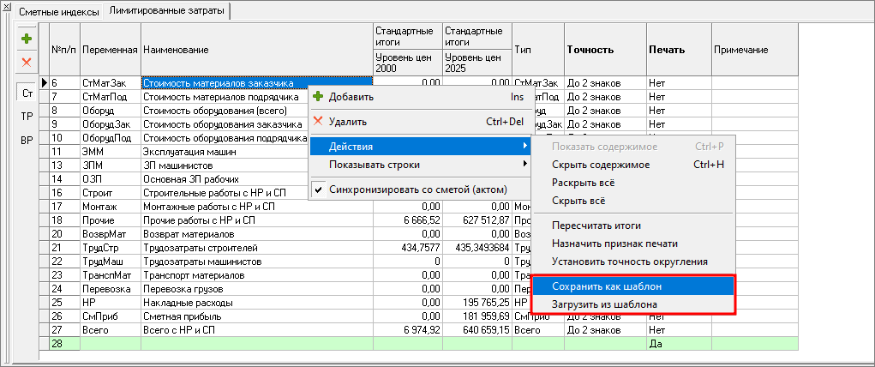The height and width of the screenshot is (367, 875).
Task: Click the empty green row 28 name cell
Action: pos(256,343)
